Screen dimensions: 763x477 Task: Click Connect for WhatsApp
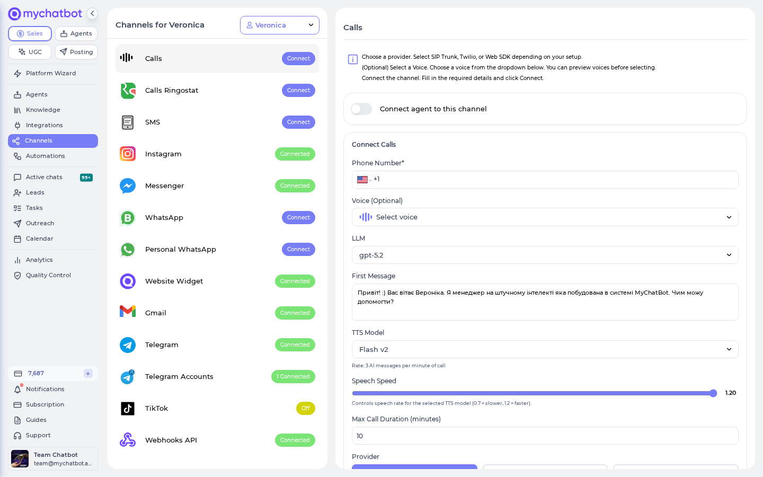coord(298,217)
